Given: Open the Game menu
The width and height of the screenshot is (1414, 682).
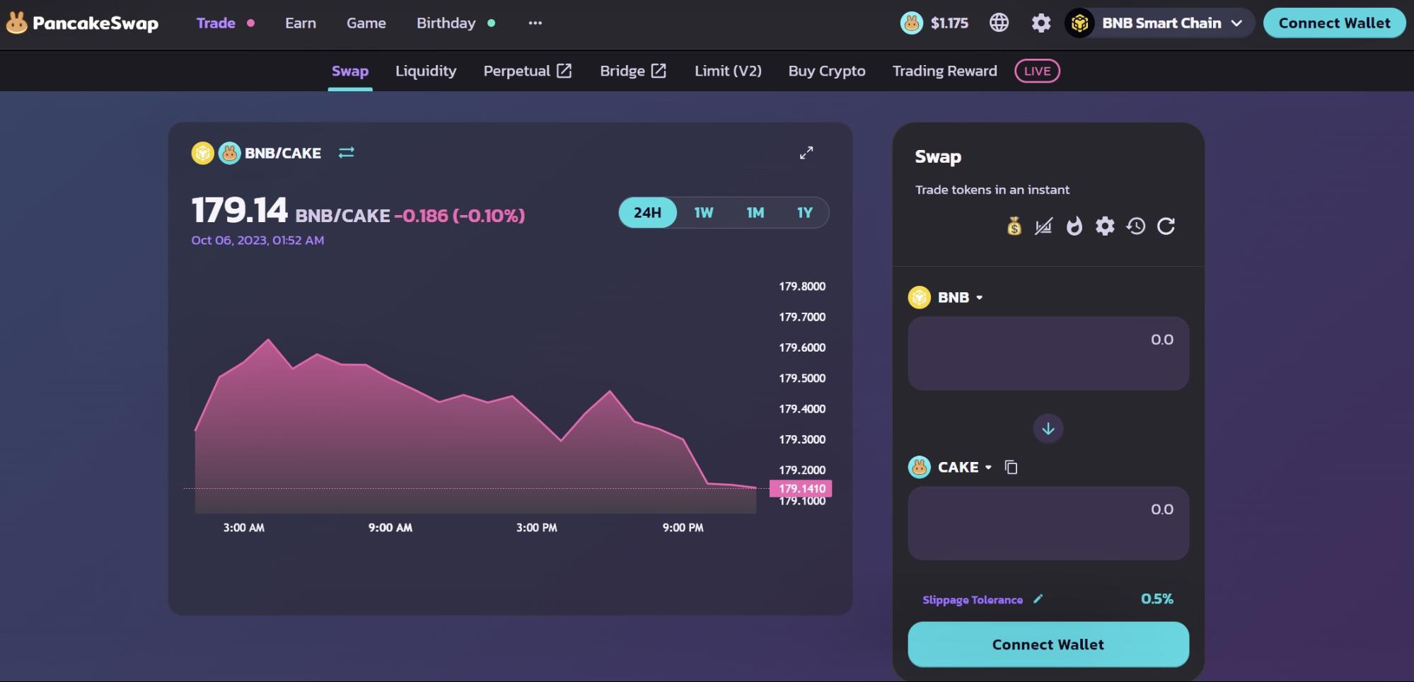Looking at the screenshot, I should click(366, 23).
